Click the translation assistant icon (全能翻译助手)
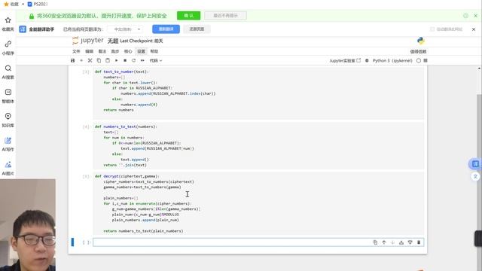 [x=23, y=29]
